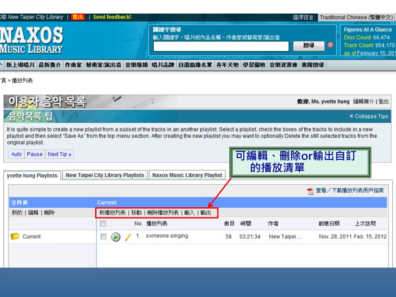
Task: Click the Naxos Music Library logo
Action: [x=32, y=40]
